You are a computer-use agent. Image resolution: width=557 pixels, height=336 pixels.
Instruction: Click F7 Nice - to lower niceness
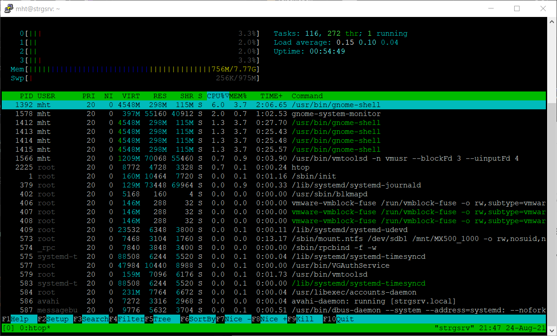click(x=233, y=319)
